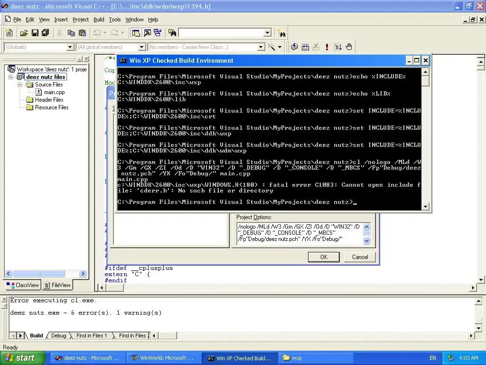Click OK in Project Settings dialog
Image resolution: width=486 pixels, height=365 pixels.
[324, 257]
